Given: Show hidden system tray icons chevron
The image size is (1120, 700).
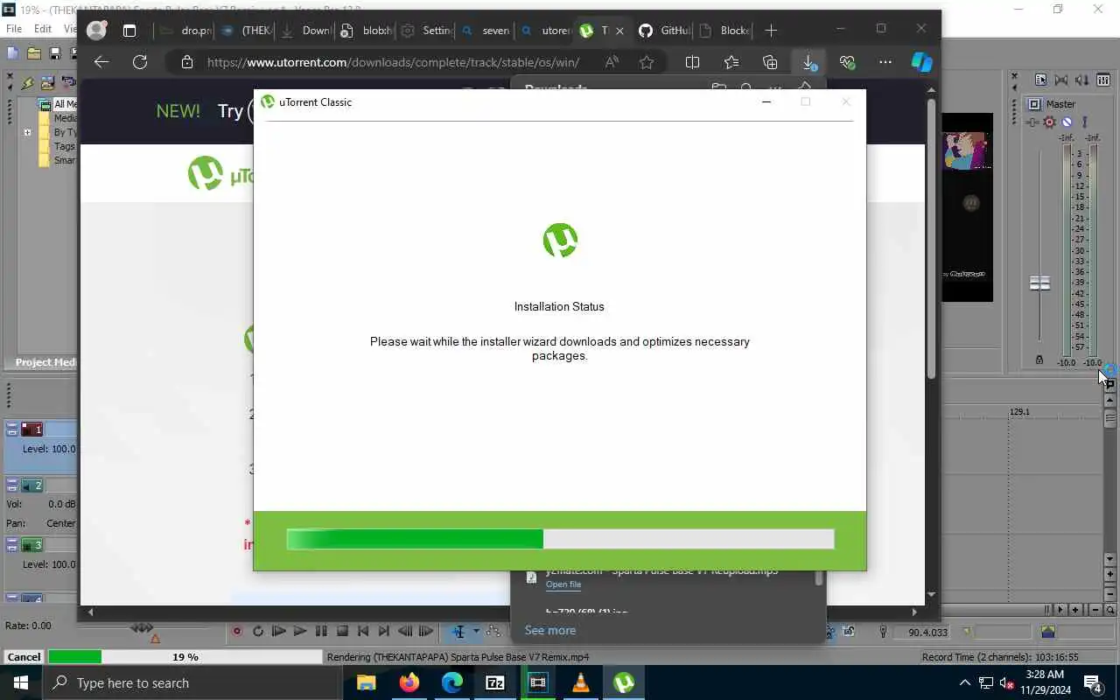Looking at the screenshot, I should 965,682.
